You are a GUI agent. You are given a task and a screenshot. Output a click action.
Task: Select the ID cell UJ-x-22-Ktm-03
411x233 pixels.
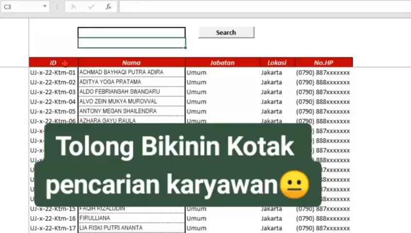click(53, 92)
